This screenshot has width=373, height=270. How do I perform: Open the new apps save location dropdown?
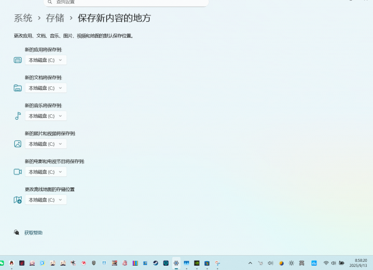coord(45,60)
